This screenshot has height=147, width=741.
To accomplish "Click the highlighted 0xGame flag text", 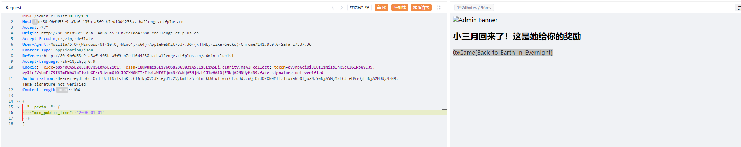I will coord(502,53).
